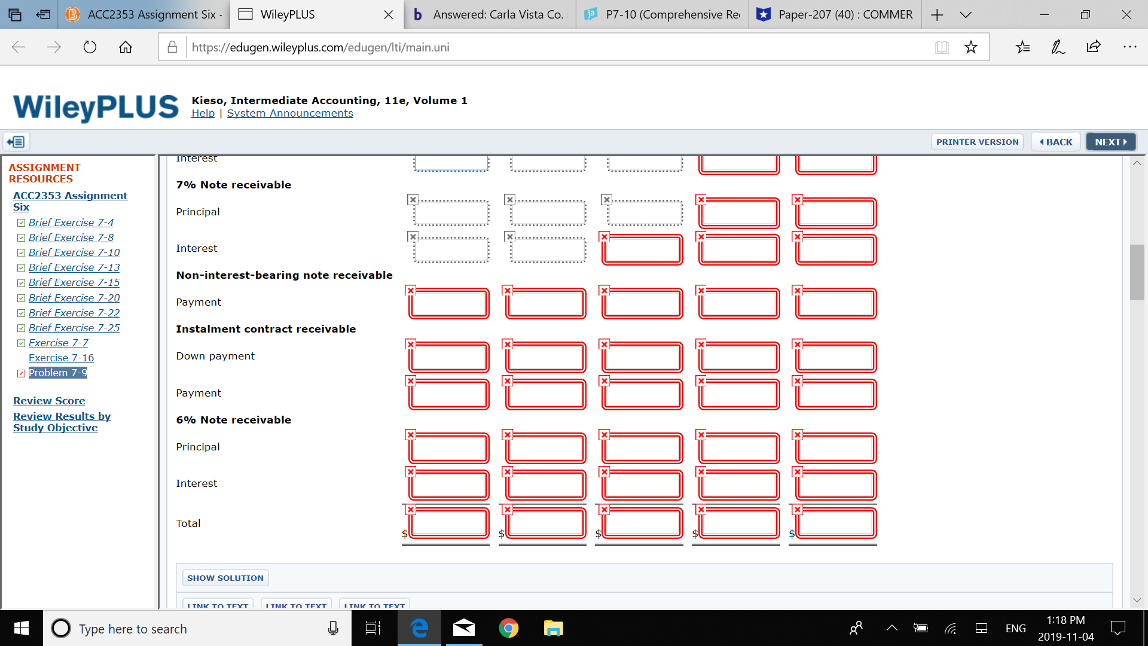Click the refresh icon in browser
Screen dimensions: 1148x646
click(88, 47)
